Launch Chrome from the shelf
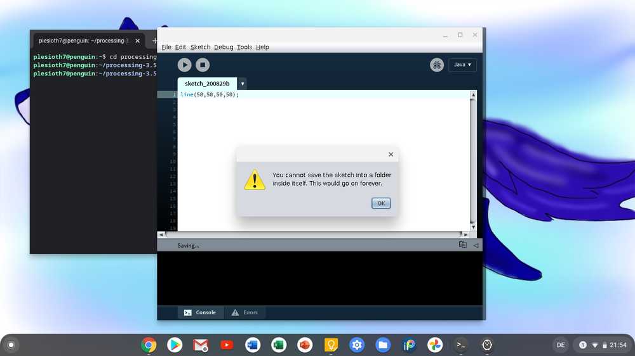 [x=149, y=345]
